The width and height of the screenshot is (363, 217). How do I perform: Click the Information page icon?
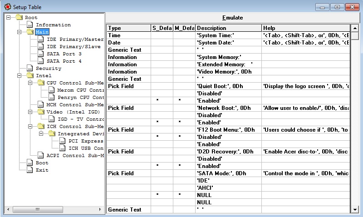pos(30,25)
